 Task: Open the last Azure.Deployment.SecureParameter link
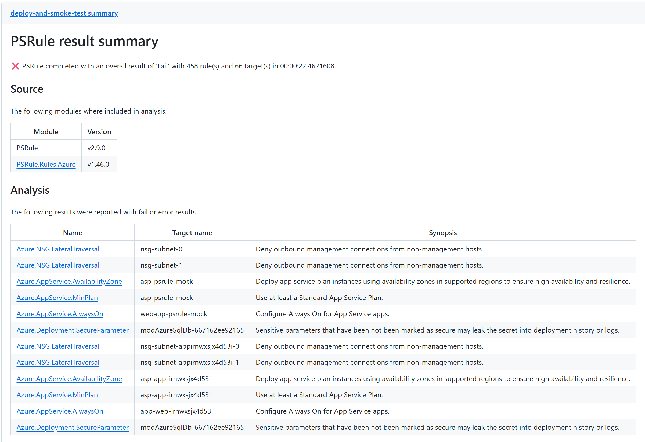click(73, 427)
